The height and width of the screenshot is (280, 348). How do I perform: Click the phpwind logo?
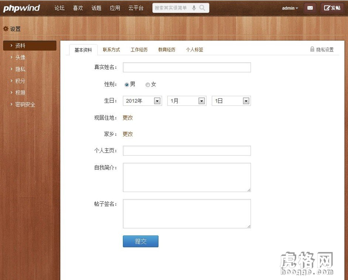pos(21,8)
